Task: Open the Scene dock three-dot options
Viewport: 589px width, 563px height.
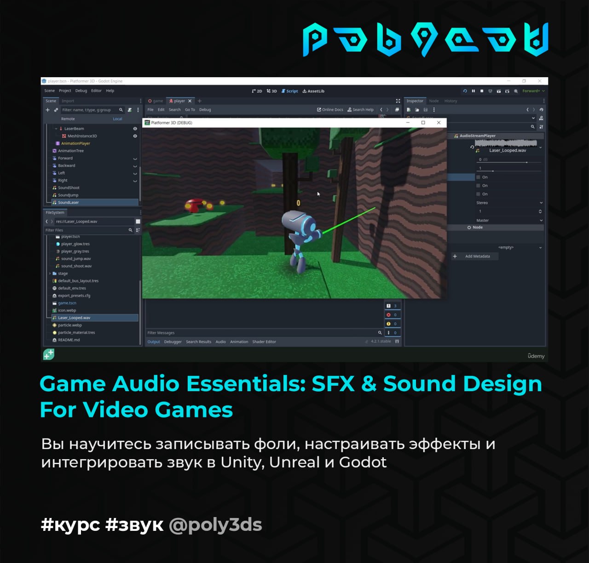Action: (x=138, y=110)
